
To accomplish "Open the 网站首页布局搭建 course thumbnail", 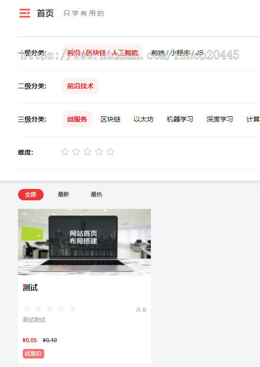I will (x=84, y=242).
